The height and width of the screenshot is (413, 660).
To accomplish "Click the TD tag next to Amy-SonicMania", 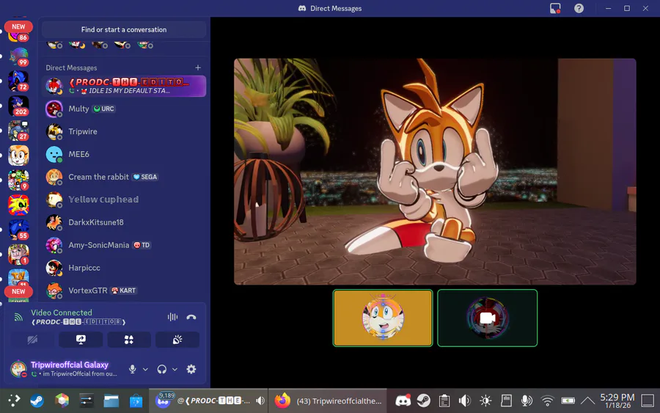I will pyautogui.click(x=142, y=245).
